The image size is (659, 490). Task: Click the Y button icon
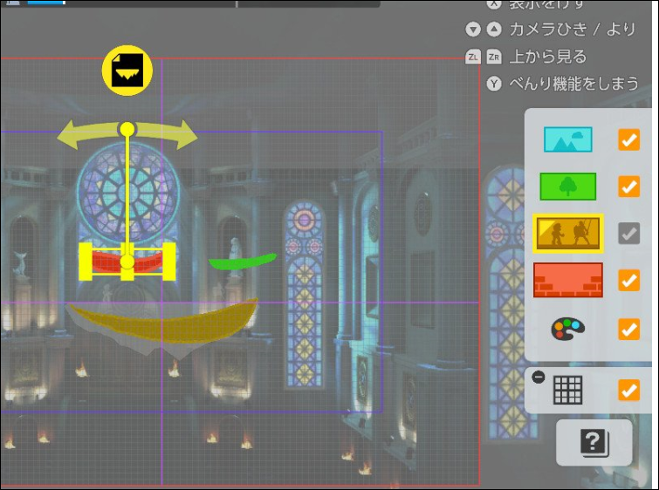[x=494, y=84]
